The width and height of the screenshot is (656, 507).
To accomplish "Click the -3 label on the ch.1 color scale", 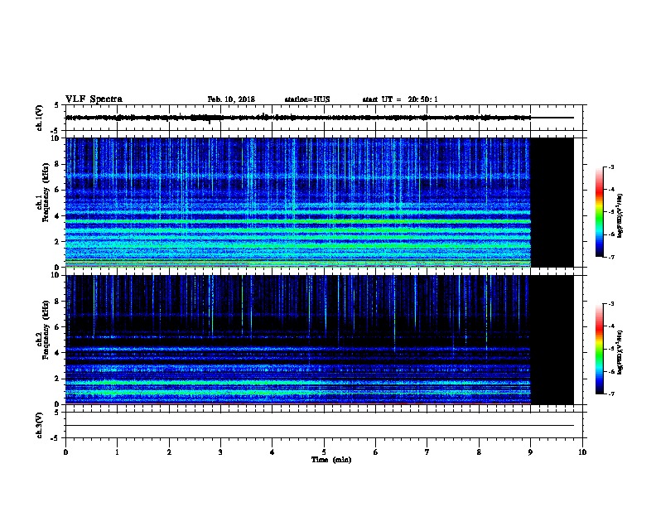I will tap(611, 167).
